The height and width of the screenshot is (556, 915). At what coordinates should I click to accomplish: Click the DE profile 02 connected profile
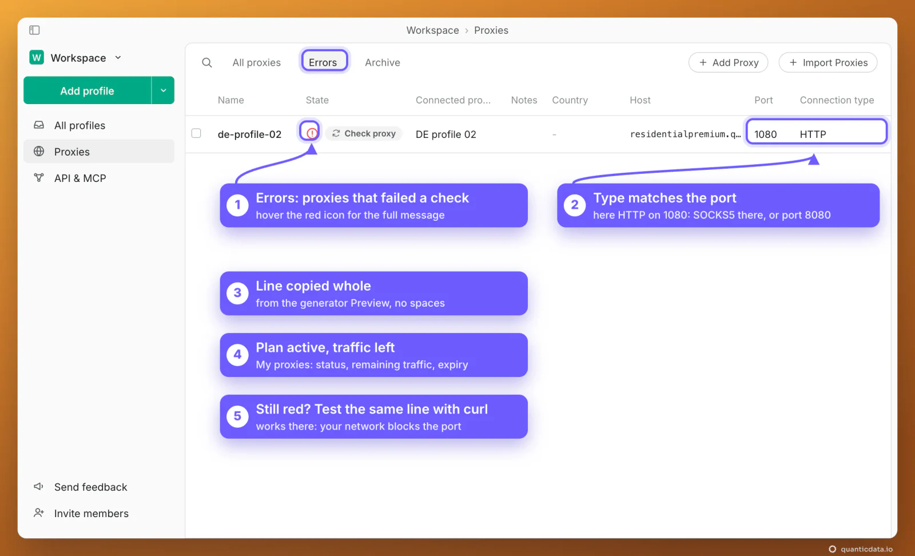click(x=445, y=134)
